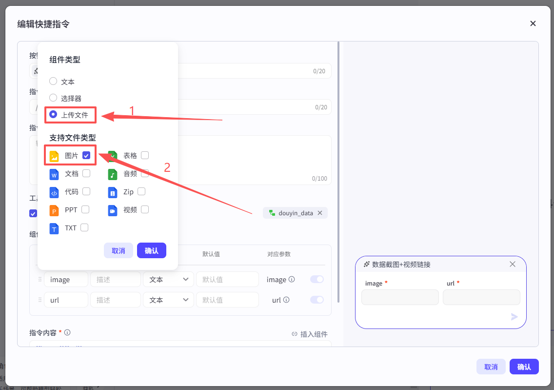Click the send arrow icon in preview
Screen dimensions: 554x390
coord(514,317)
